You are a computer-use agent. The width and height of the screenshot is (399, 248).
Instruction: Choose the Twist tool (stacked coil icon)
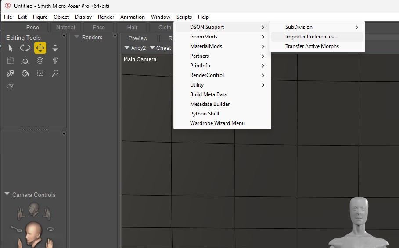point(40,61)
